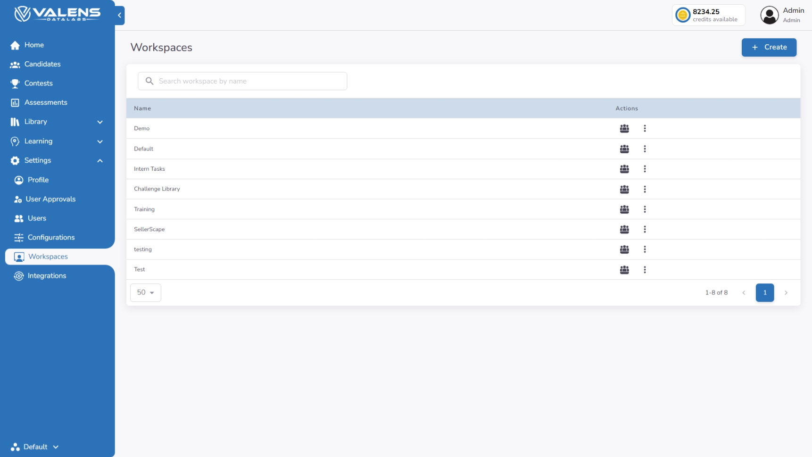Image resolution: width=812 pixels, height=457 pixels.
Task: Click the search magnifier in workspace search
Action: [149, 81]
